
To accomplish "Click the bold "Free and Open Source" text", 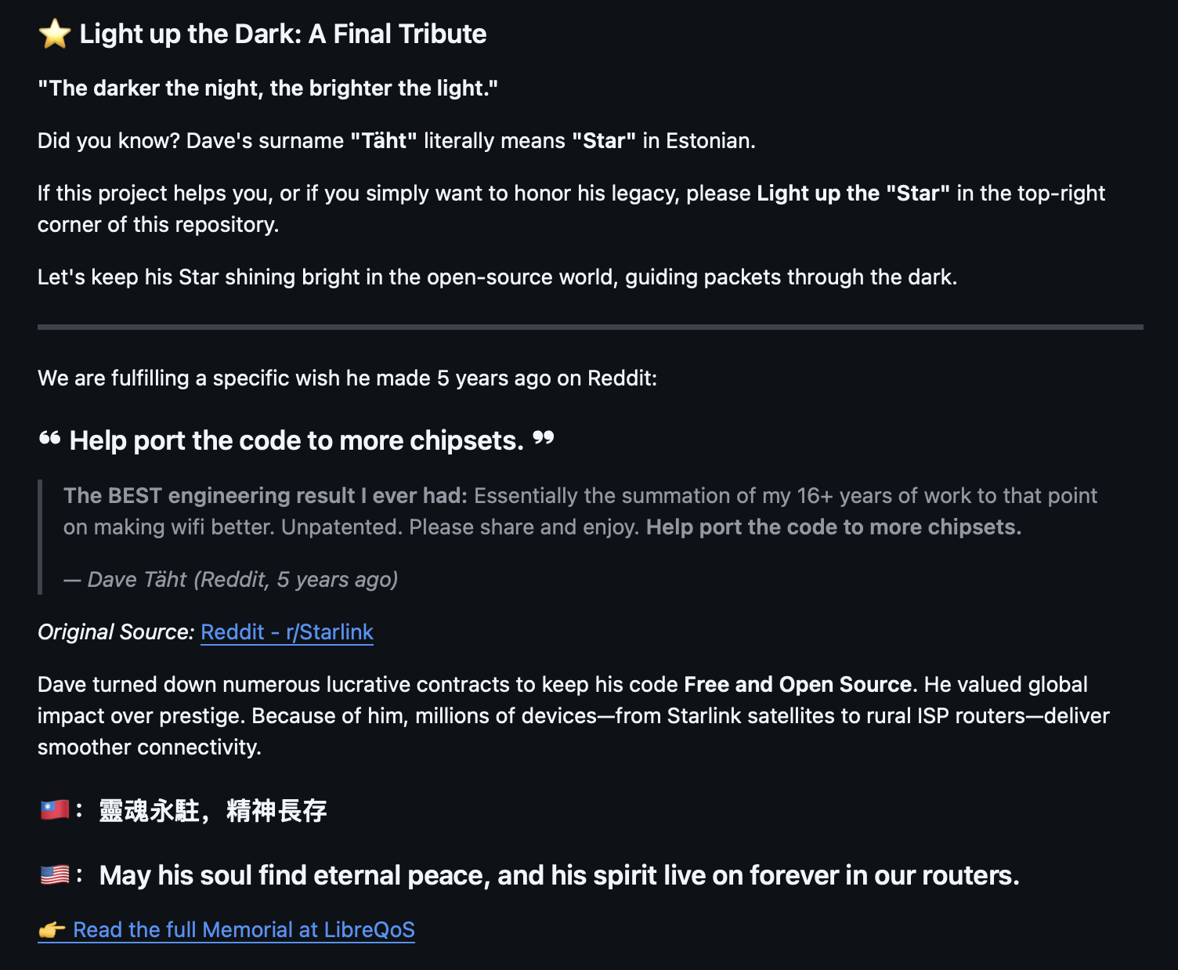I will 797,685.
